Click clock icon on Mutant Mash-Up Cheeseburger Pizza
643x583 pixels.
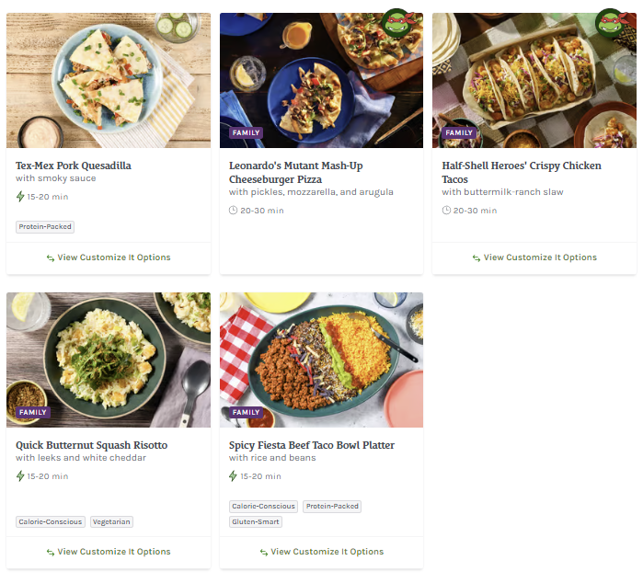(234, 211)
